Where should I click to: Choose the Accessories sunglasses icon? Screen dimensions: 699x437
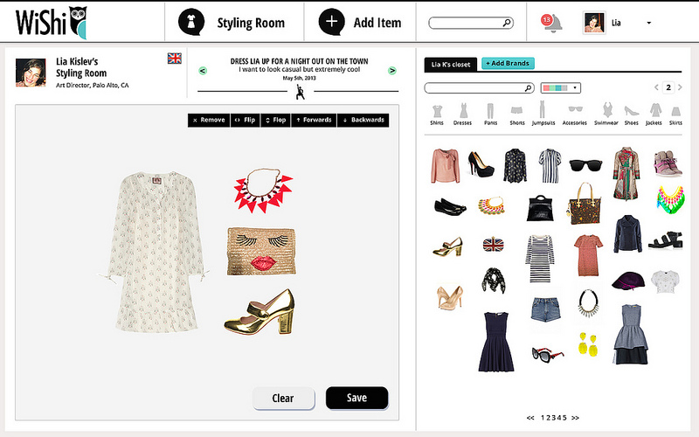(x=575, y=112)
